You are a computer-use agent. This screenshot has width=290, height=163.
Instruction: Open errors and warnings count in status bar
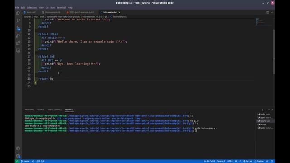click(x=40, y=161)
